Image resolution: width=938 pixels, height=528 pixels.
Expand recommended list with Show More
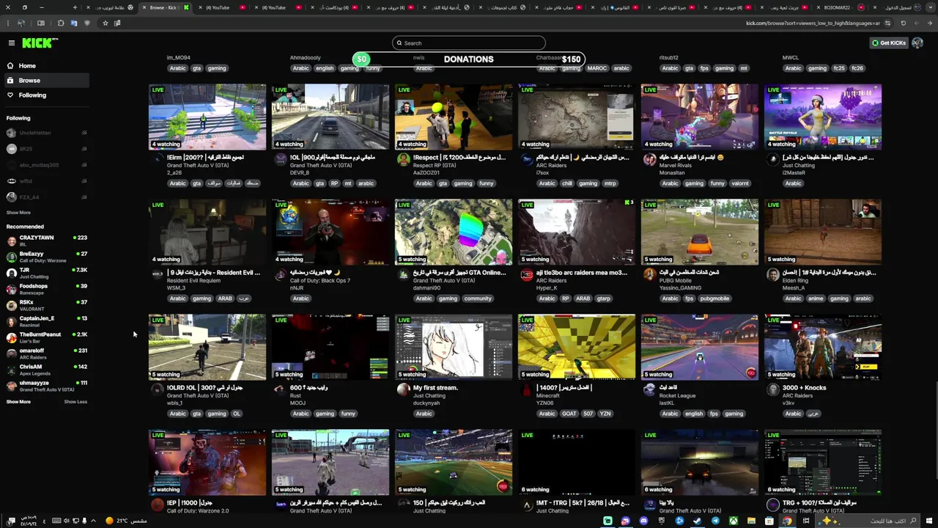click(x=18, y=402)
